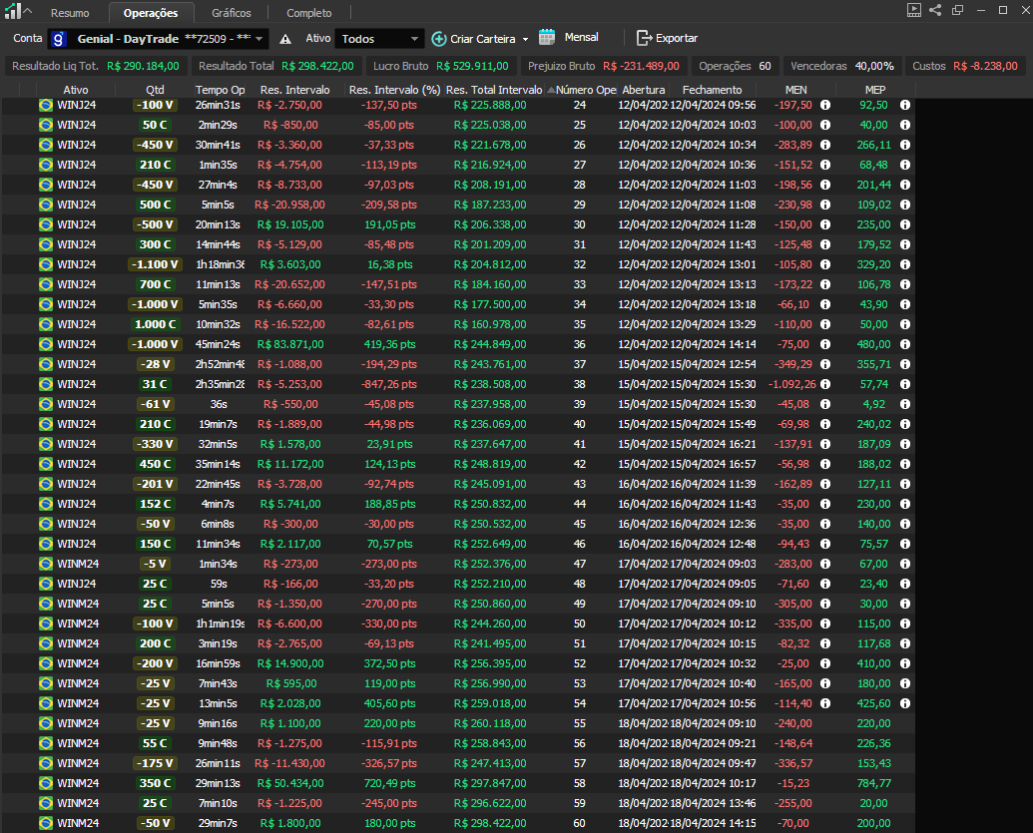This screenshot has height=833, width=1033.
Task: Click the warning triangle icon near Conta
Action: pyautogui.click(x=285, y=40)
